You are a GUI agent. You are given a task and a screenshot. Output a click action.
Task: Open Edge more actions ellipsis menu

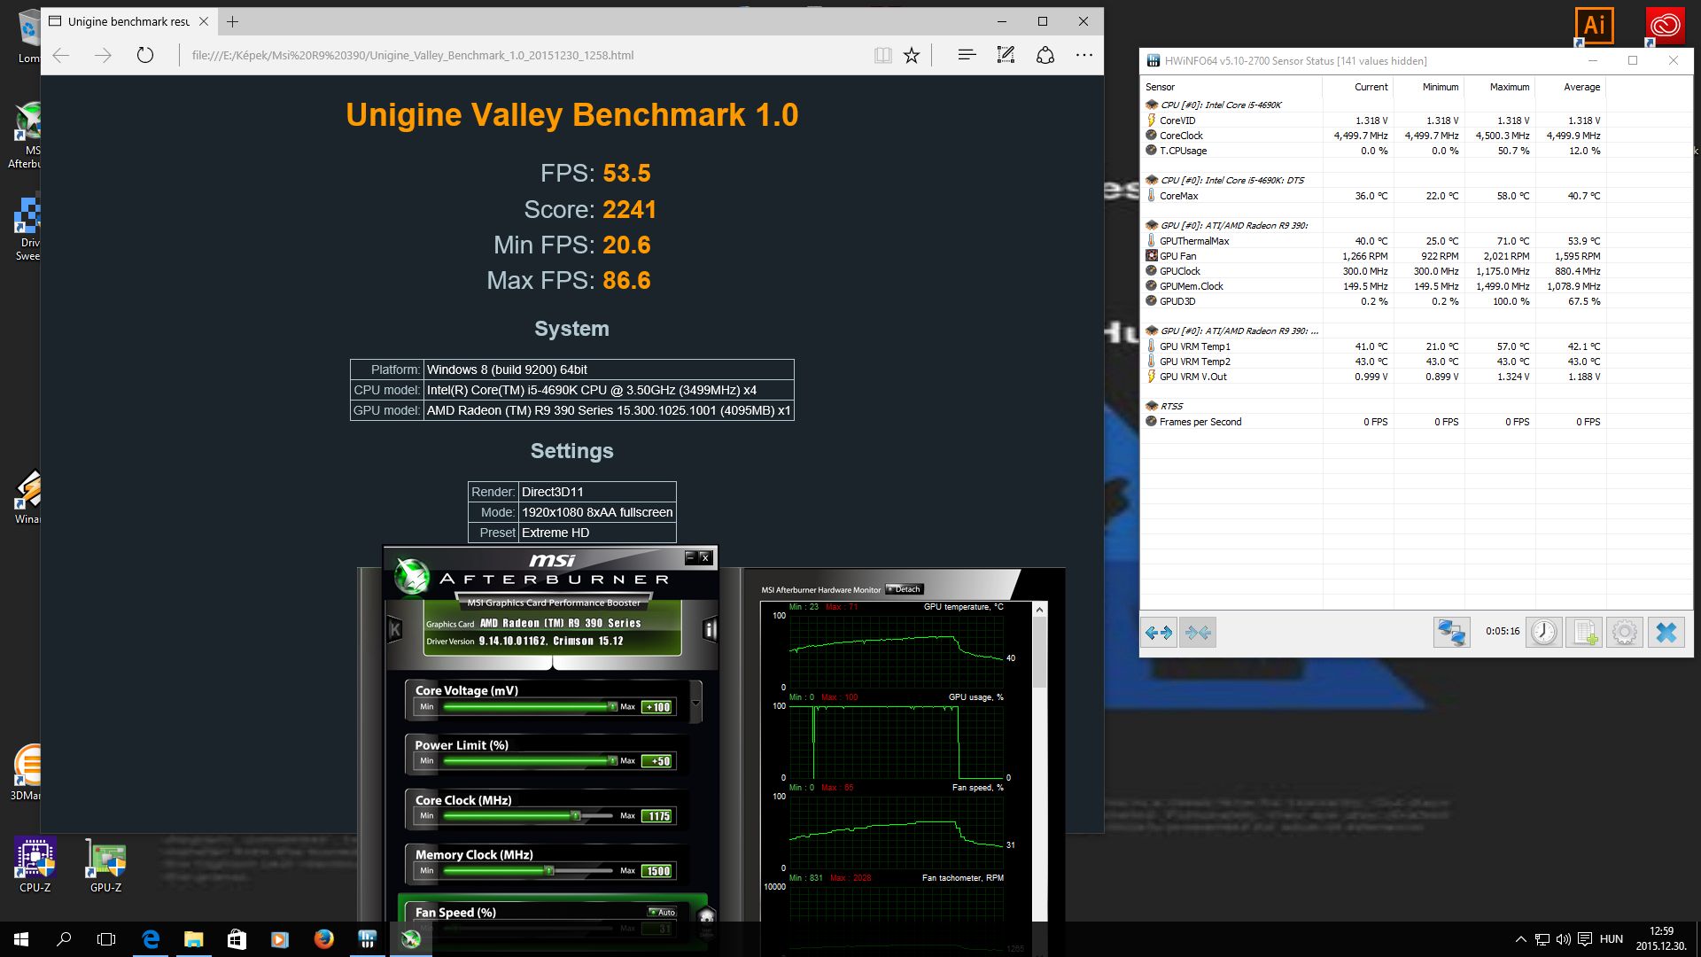coord(1084,55)
